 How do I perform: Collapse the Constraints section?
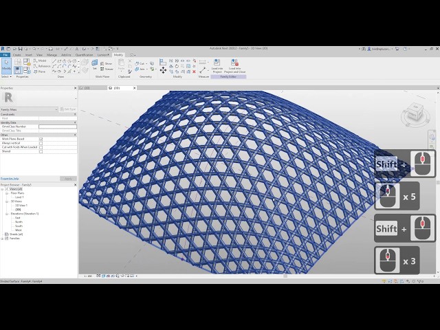pyautogui.click(x=75, y=115)
